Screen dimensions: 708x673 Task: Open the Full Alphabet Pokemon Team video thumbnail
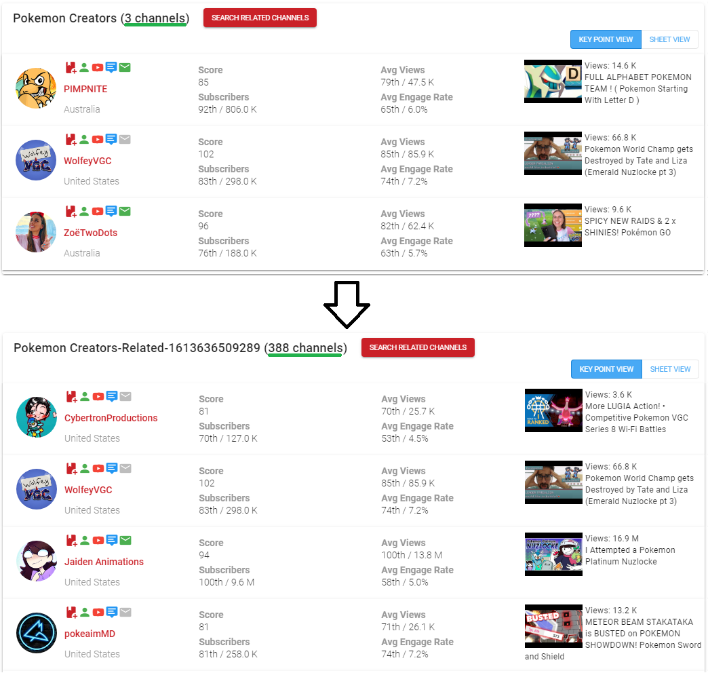553,81
